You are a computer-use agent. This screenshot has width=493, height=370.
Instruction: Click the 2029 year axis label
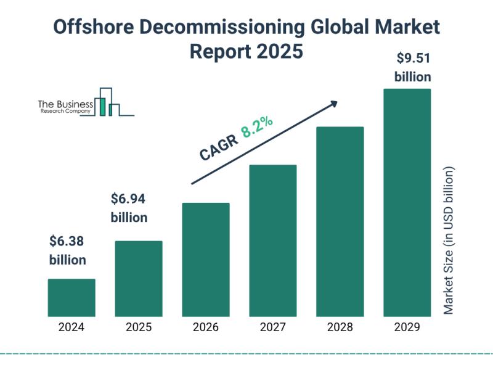tap(407, 327)
